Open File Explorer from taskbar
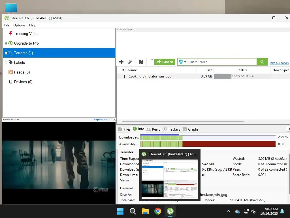 click(145, 211)
